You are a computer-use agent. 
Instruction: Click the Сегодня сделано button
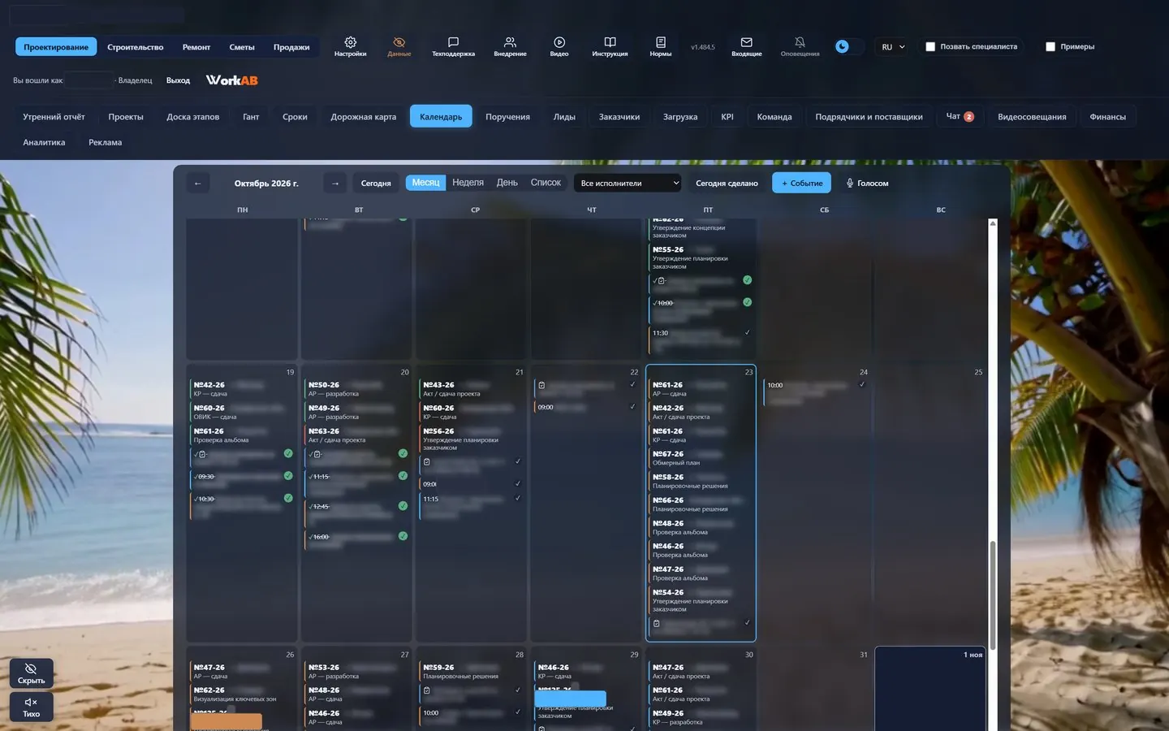coord(727,184)
